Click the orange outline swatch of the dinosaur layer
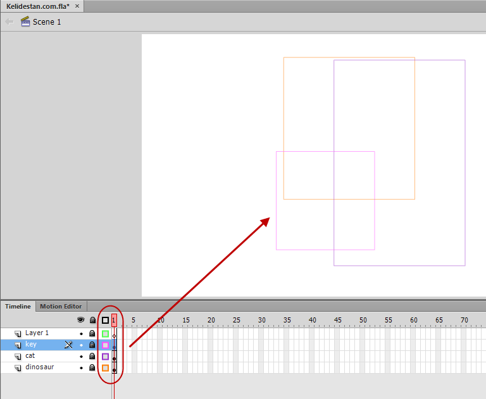This screenshot has height=399, width=486. (106, 368)
